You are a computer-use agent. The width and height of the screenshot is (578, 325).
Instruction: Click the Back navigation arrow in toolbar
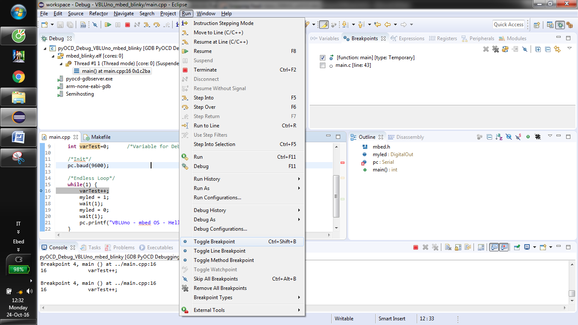(387, 25)
